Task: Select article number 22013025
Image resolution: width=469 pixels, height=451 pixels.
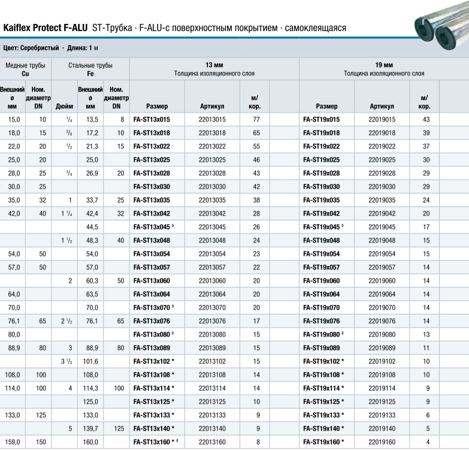Action: 212,160
